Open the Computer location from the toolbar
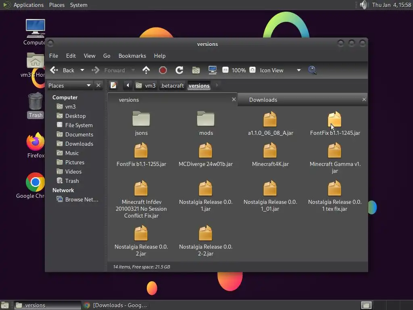 click(x=212, y=70)
